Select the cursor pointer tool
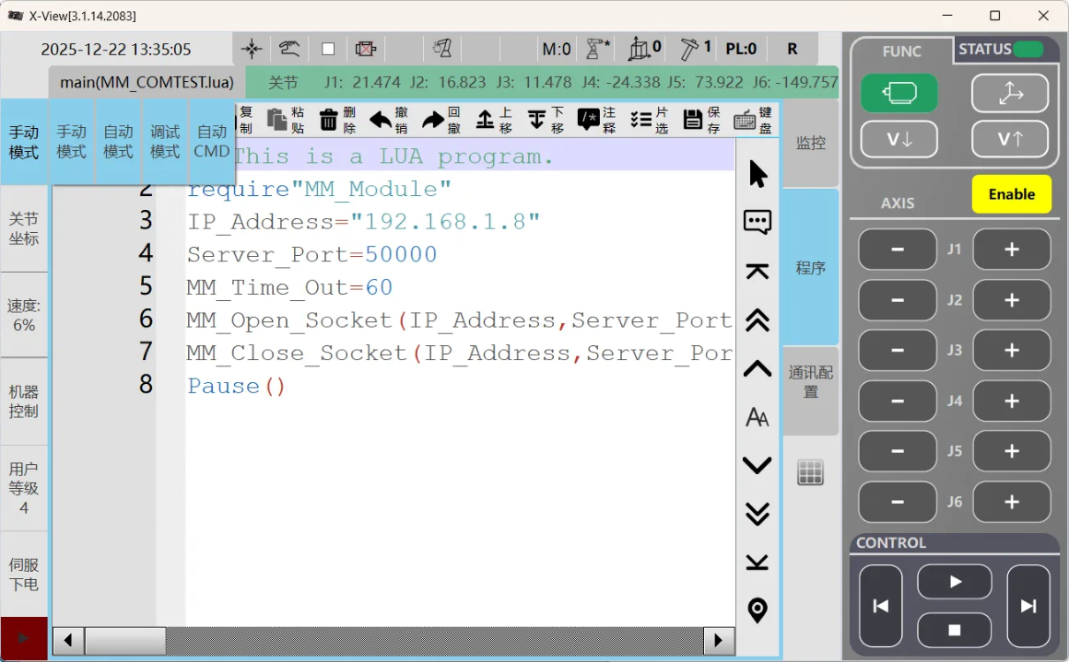 point(758,174)
